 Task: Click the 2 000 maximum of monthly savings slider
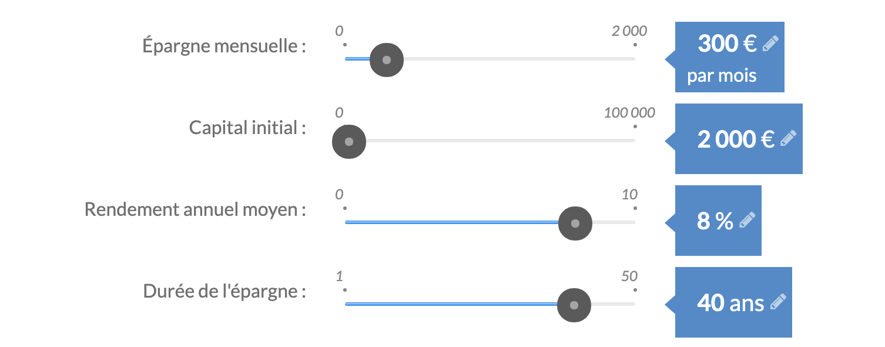(629, 31)
